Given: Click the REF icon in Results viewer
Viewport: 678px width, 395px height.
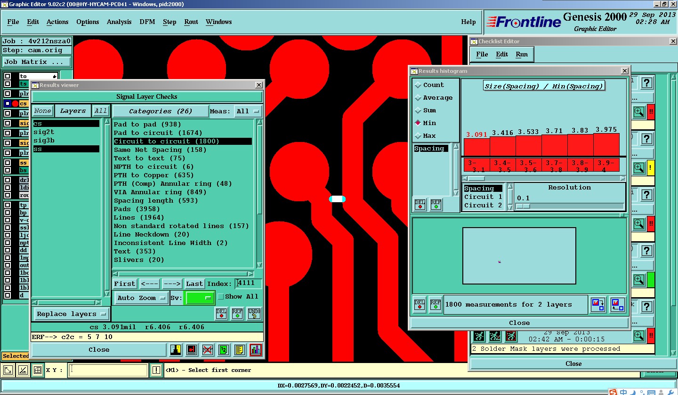Looking at the screenshot, I should coord(237,313).
